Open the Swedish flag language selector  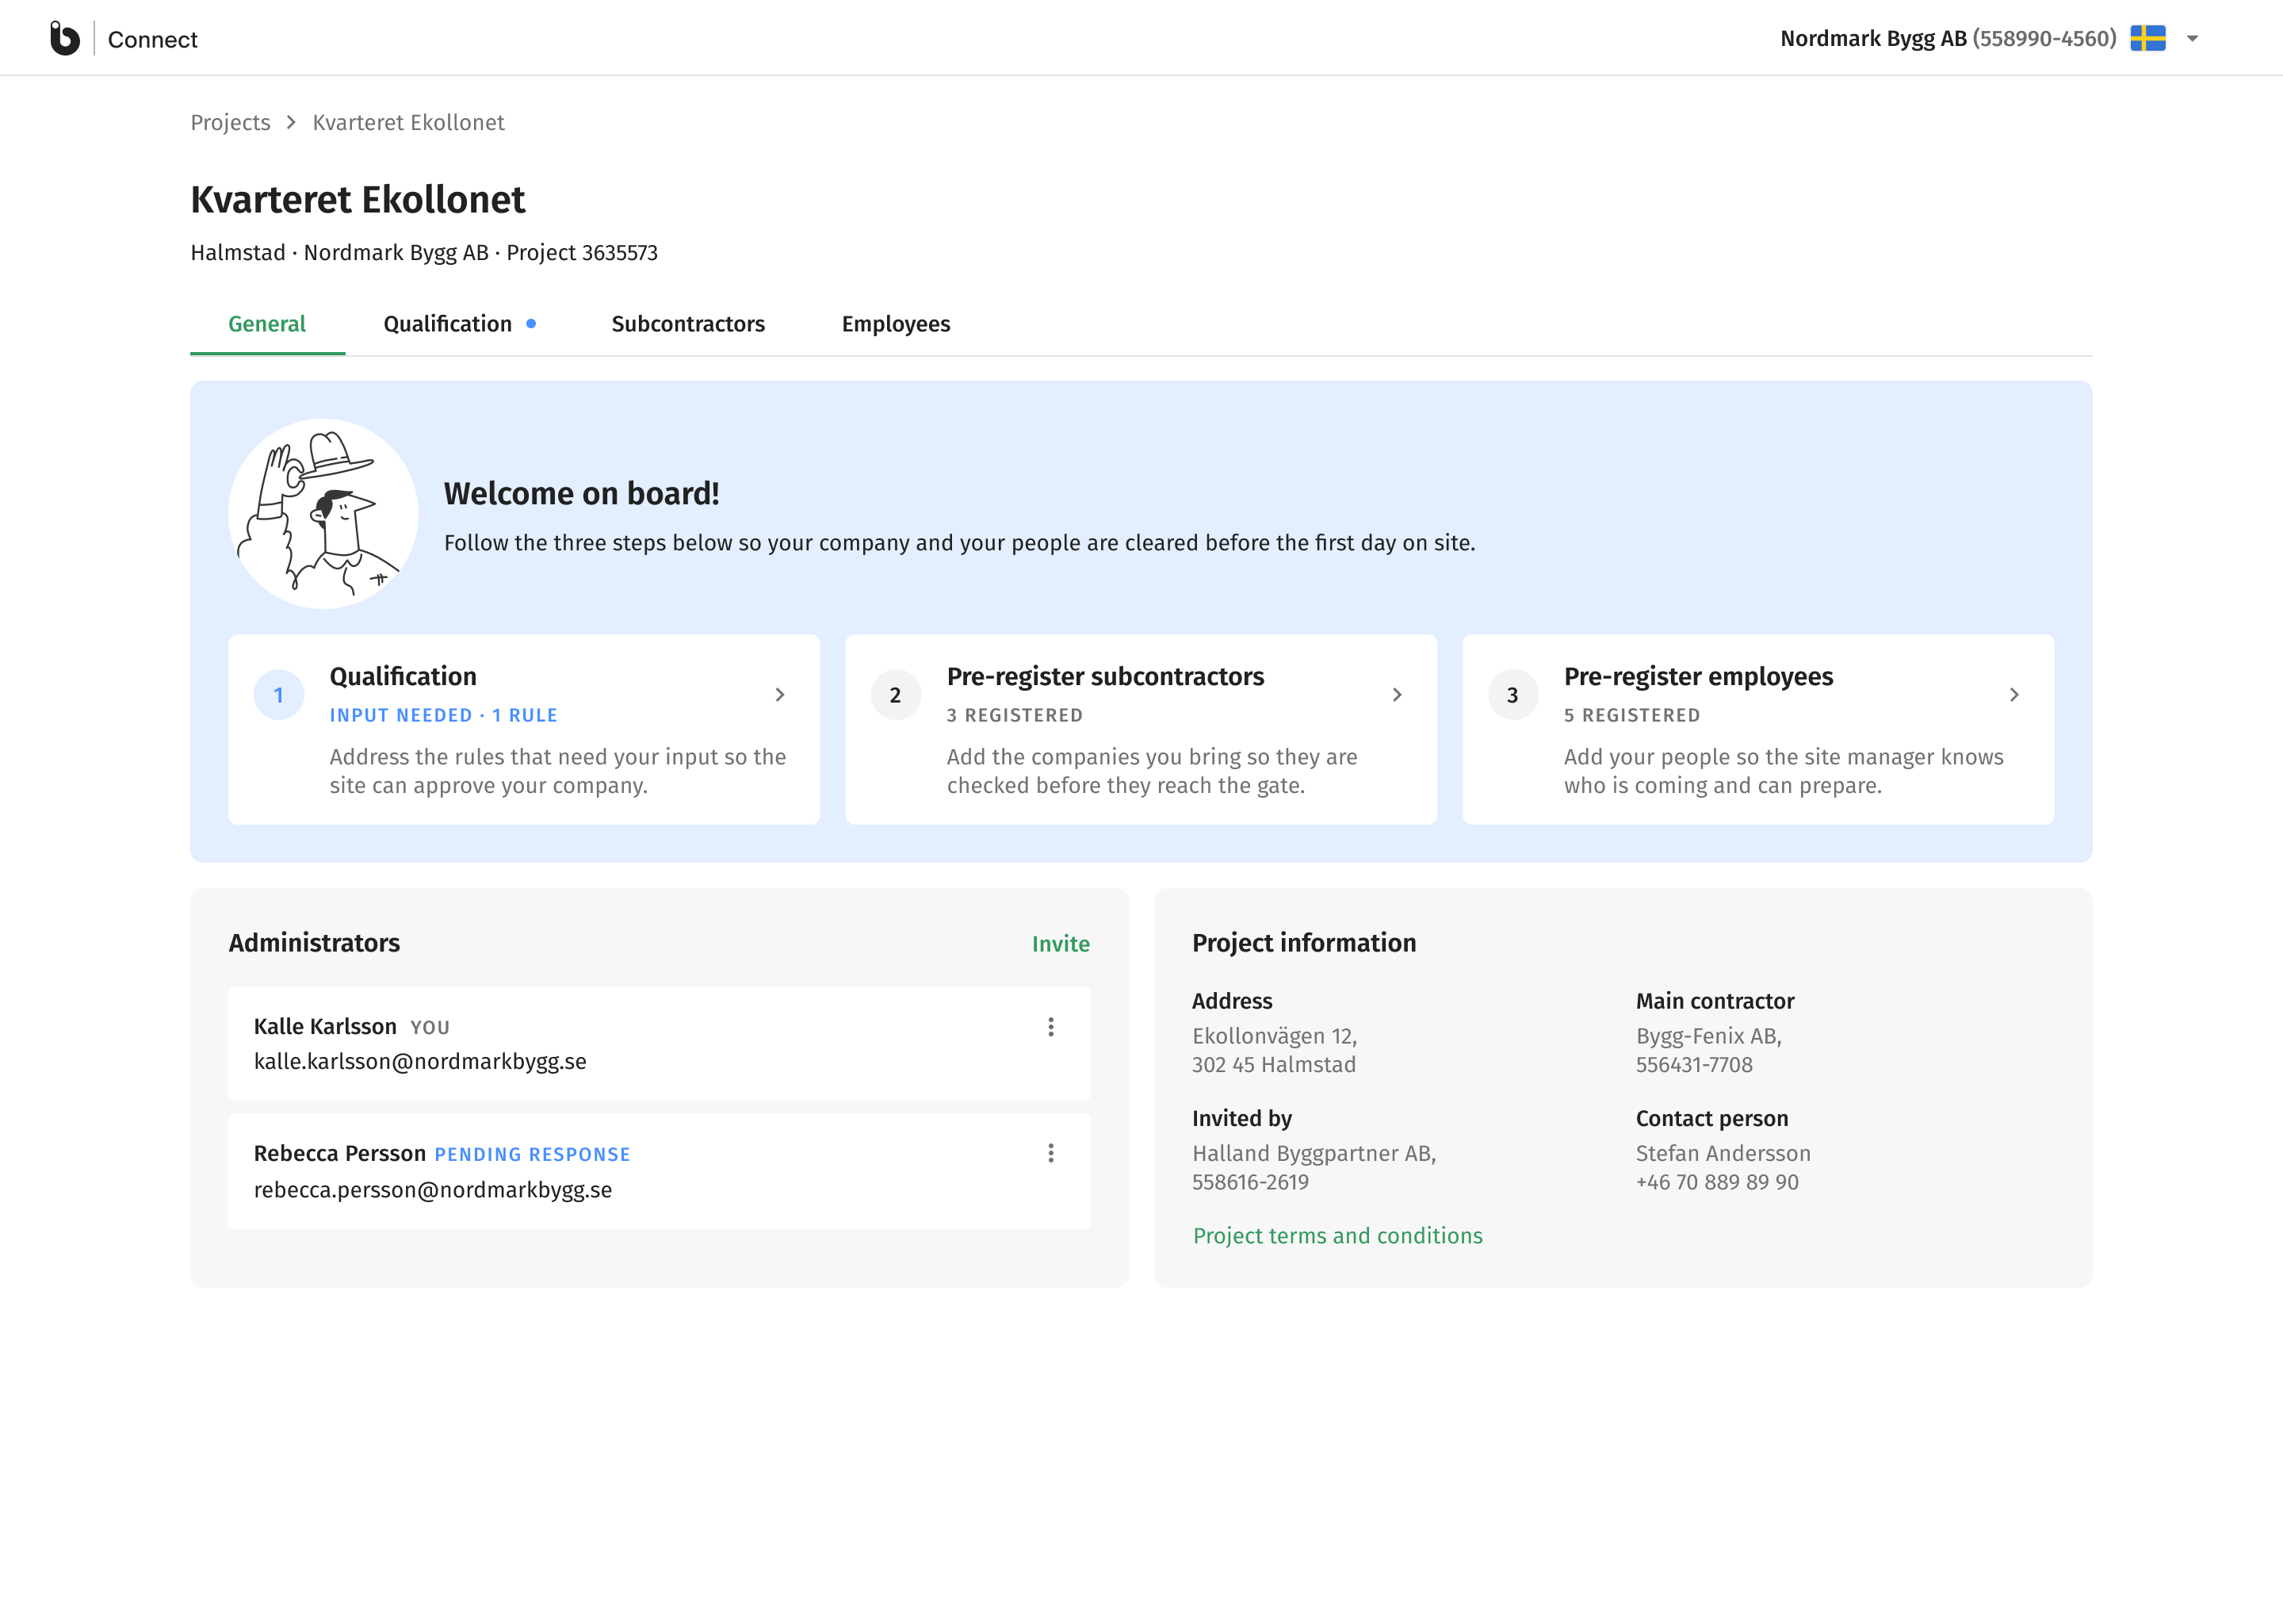(x=2147, y=38)
